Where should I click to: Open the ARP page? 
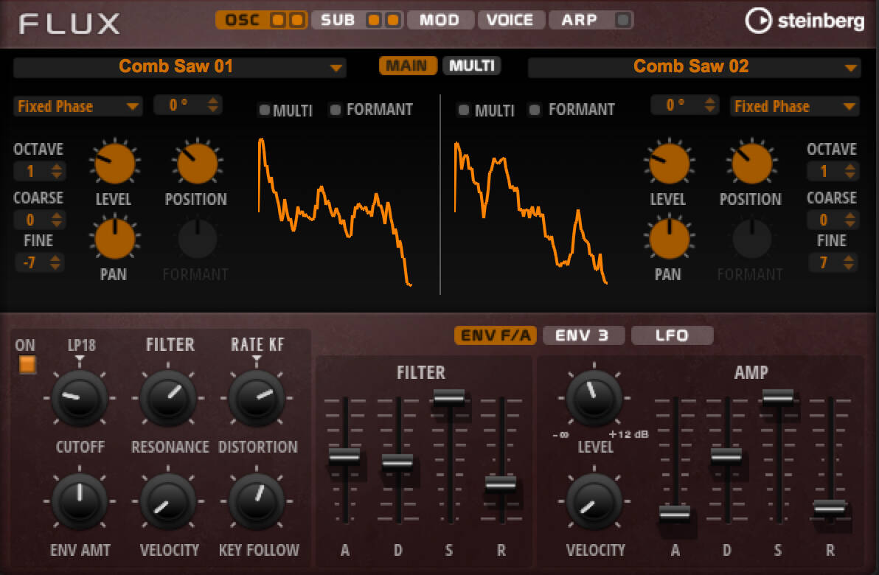click(x=580, y=20)
